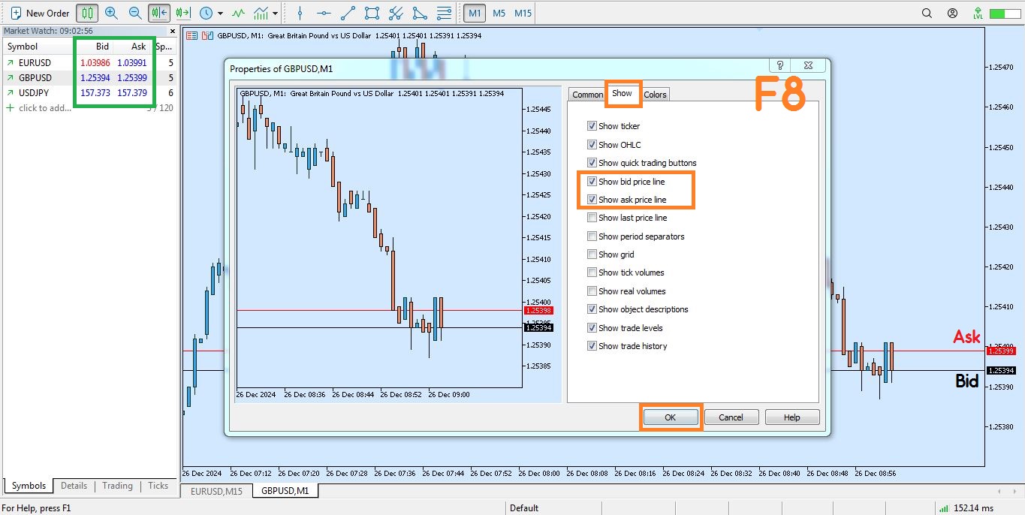Zoom in on the chart
The height and width of the screenshot is (515, 1025).
[111, 13]
